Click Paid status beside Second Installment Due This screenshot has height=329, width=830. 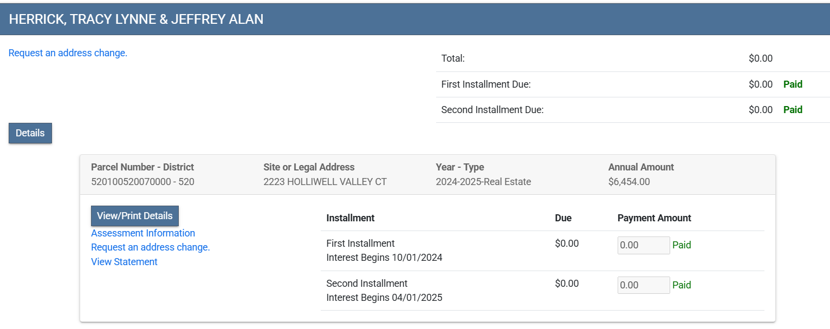pyautogui.click(x=793, y=110)
